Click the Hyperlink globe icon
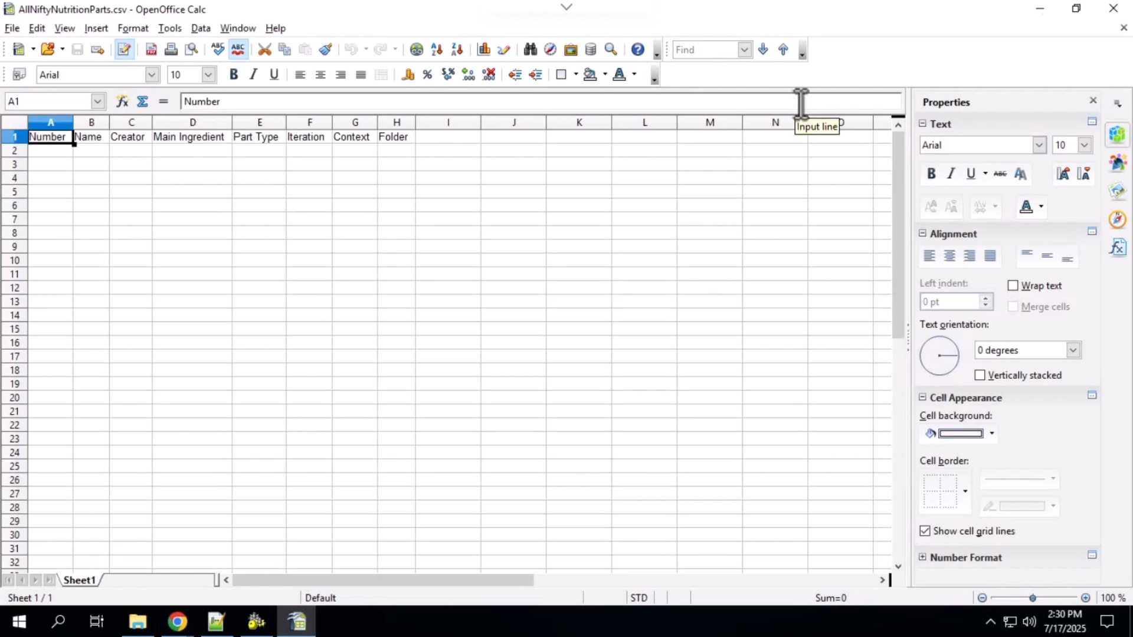 [417, 50]
